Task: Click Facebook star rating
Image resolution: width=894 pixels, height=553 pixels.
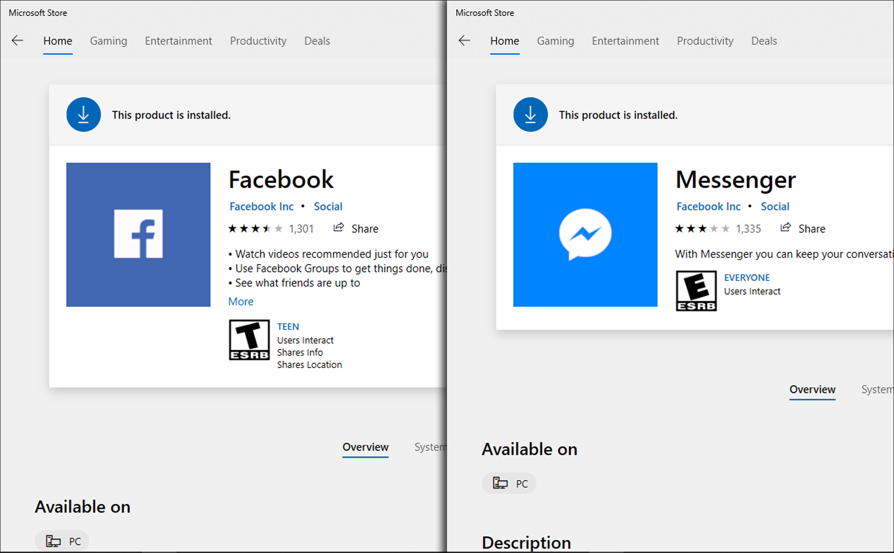Action: [255, 229]
